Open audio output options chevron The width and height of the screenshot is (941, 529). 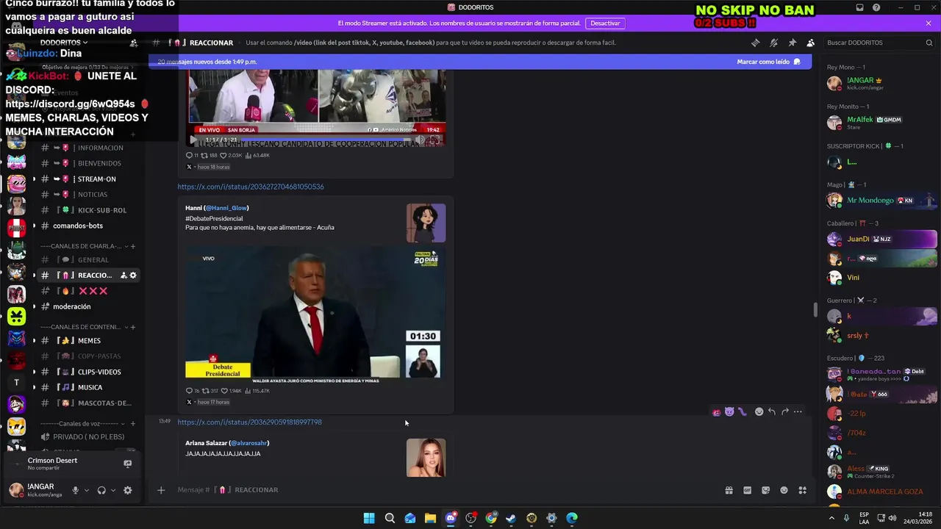(x=113, y=490)
